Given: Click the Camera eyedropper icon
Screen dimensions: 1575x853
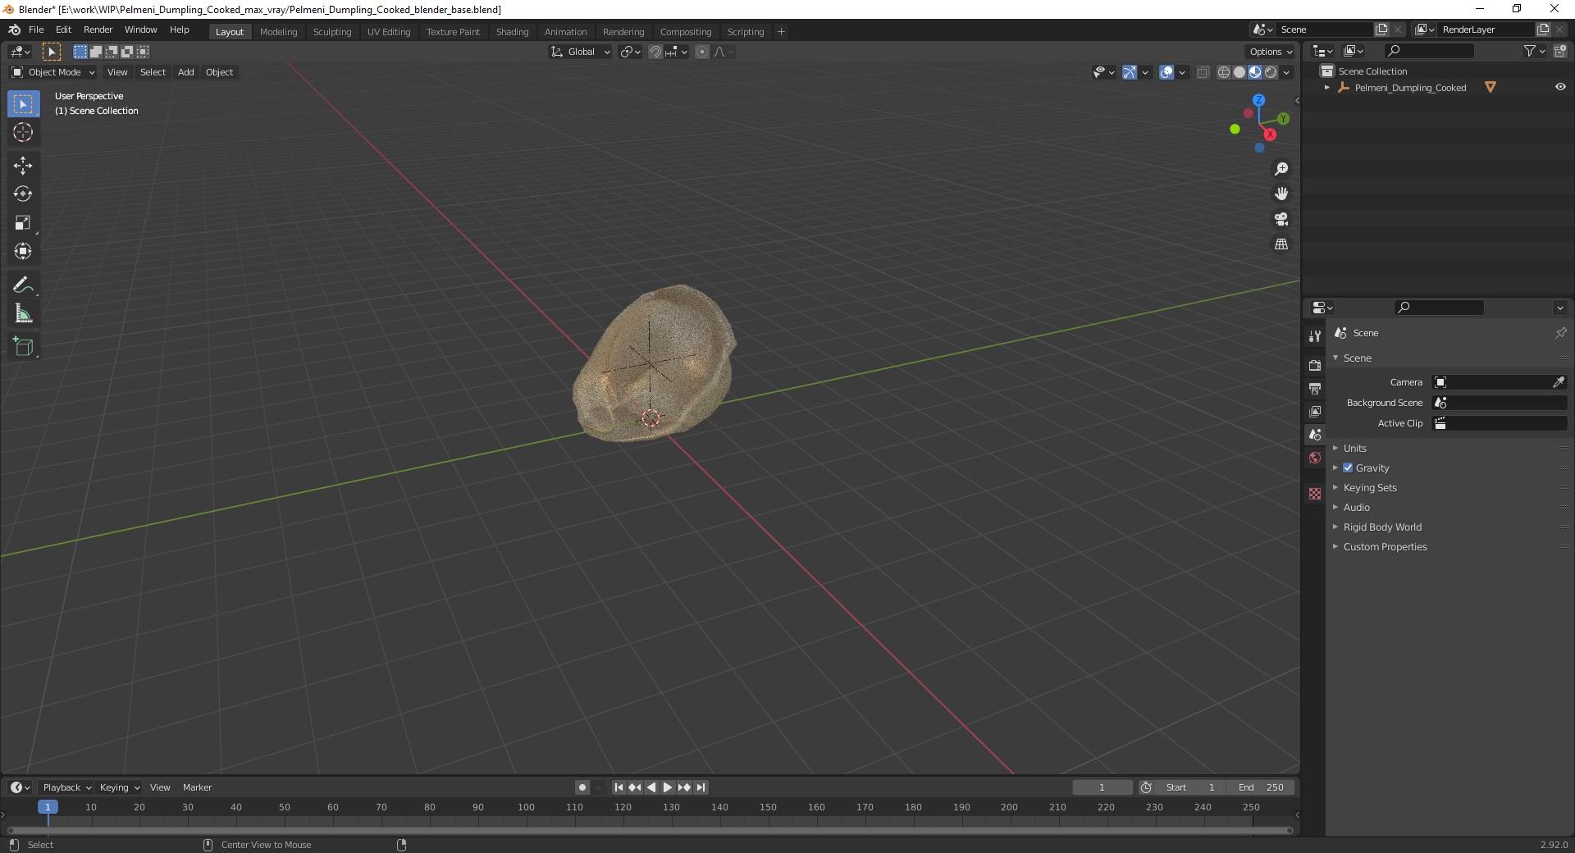Looking at the screenshot, I should tap(1558, 382).
